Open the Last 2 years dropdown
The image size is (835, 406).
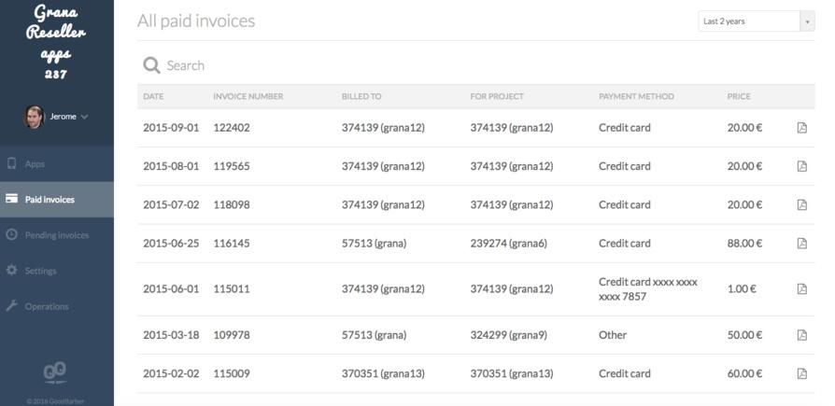[x=756, y=21]
